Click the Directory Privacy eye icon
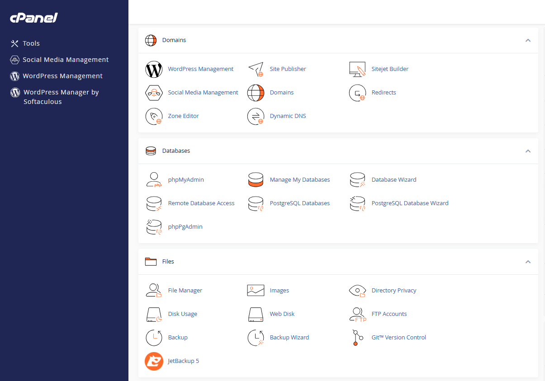Image resolution: width=545 pixels, height=381 pixels. click(x=357, y=291)
